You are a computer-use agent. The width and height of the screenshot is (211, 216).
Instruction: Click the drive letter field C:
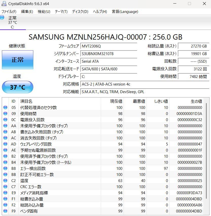pyautogui.click(x=109, y=76)
